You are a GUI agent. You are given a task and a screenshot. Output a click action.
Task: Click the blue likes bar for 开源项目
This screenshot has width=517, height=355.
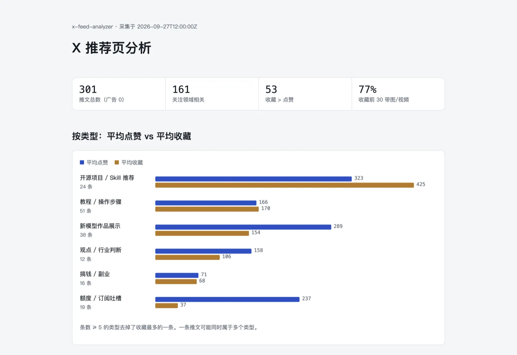[x=253, y=179]
